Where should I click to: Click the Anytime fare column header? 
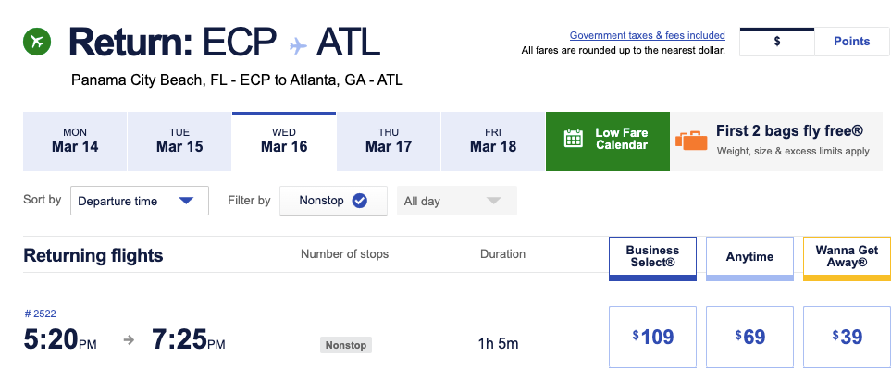(x=750, y=258)
